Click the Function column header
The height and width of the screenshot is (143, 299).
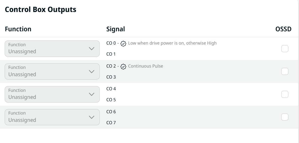[x=18, y=29]
